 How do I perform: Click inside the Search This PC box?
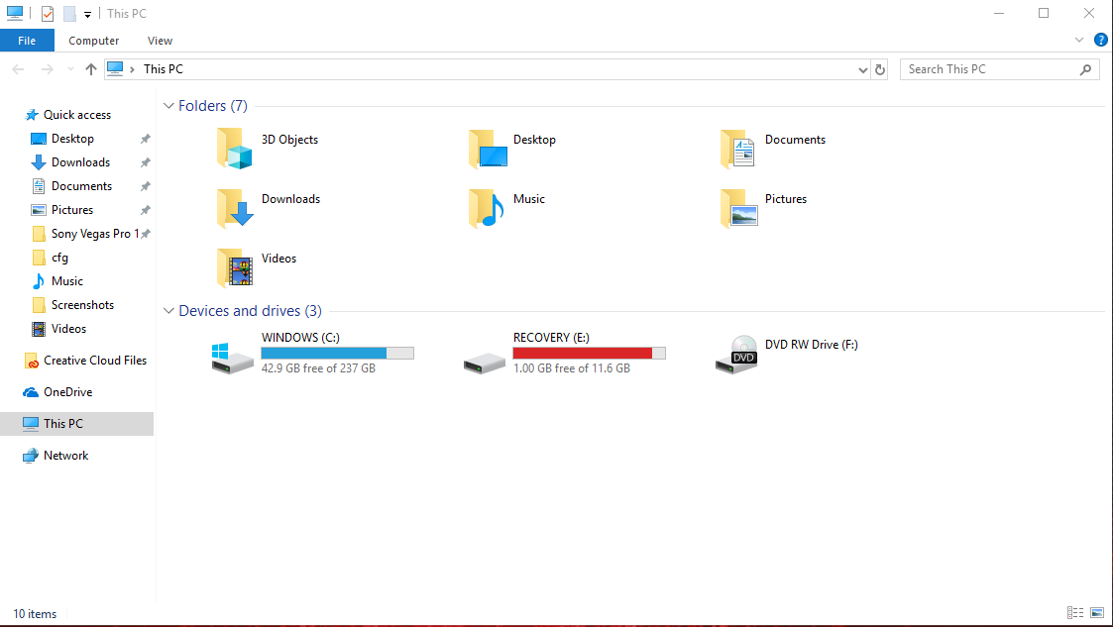tap(991, 68)
